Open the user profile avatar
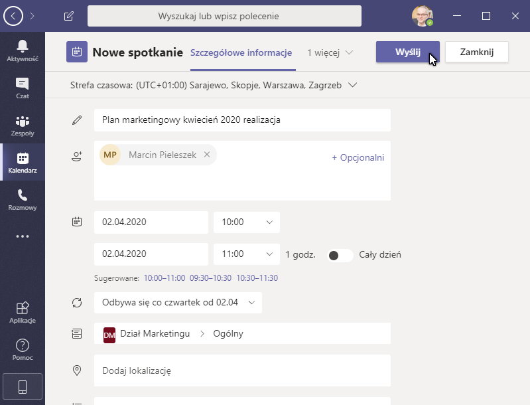 [x=422, y=16]
